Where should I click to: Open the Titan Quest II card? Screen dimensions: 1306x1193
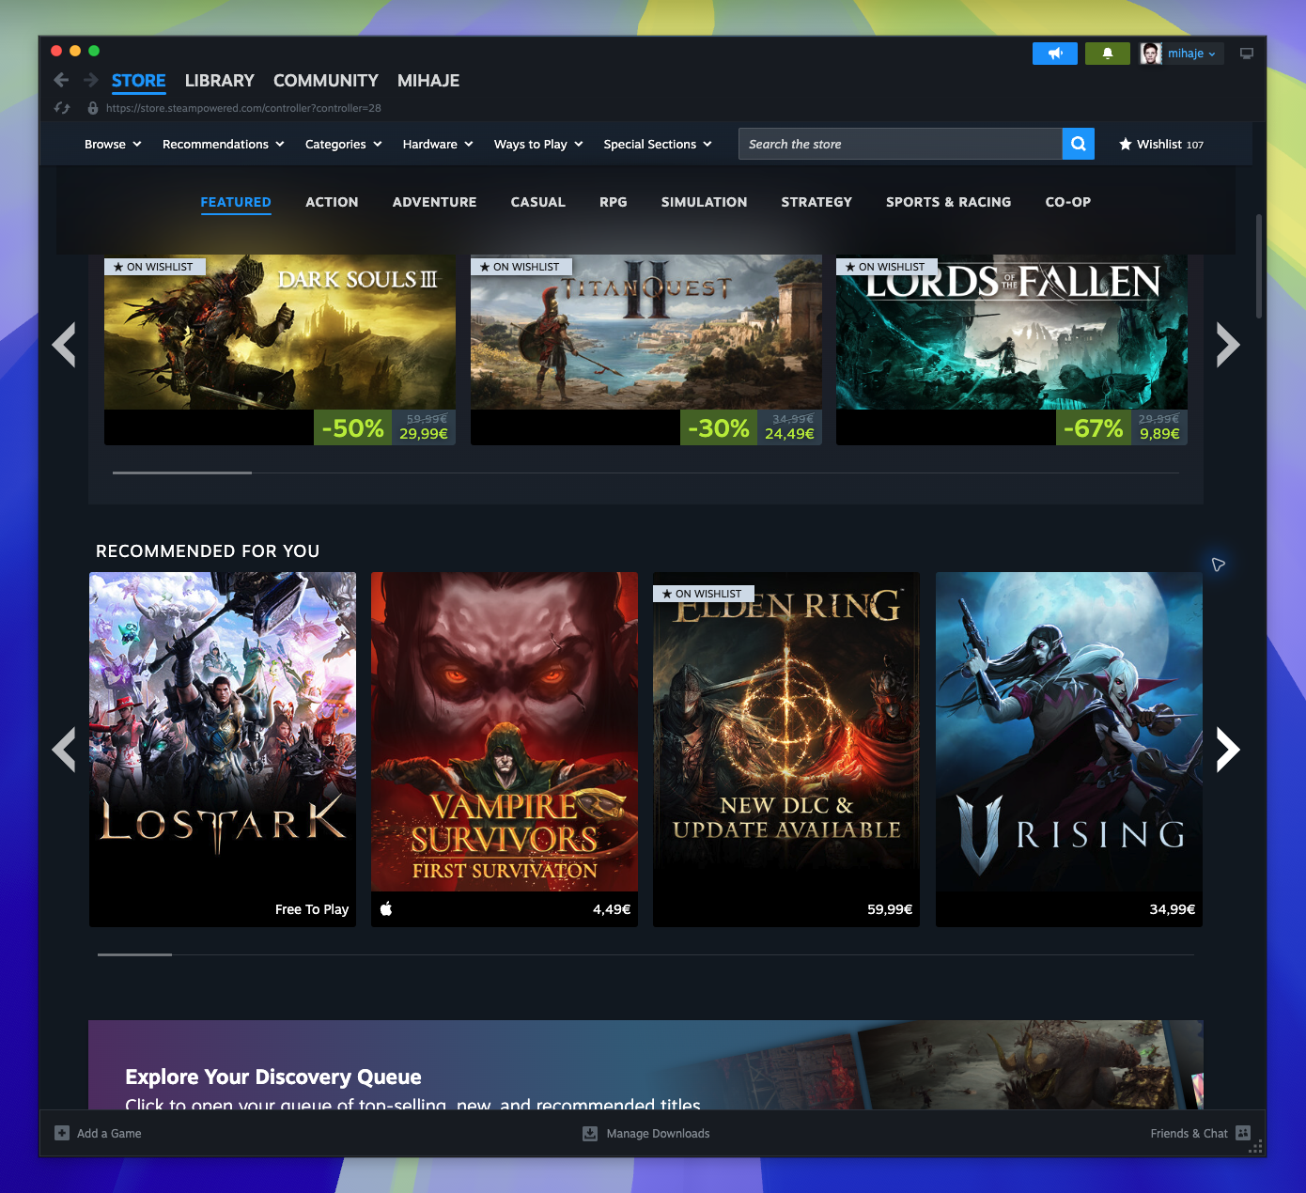(646, 349)
